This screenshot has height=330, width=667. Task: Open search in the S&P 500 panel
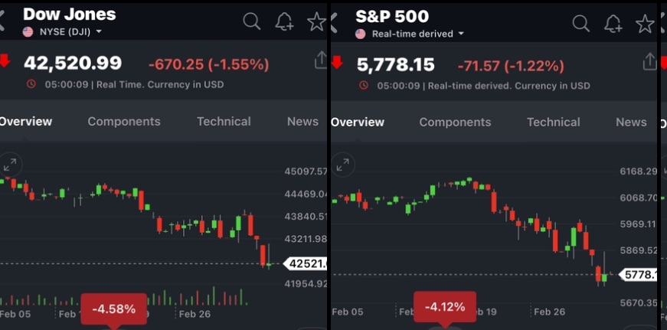click(x=581, y=23)
